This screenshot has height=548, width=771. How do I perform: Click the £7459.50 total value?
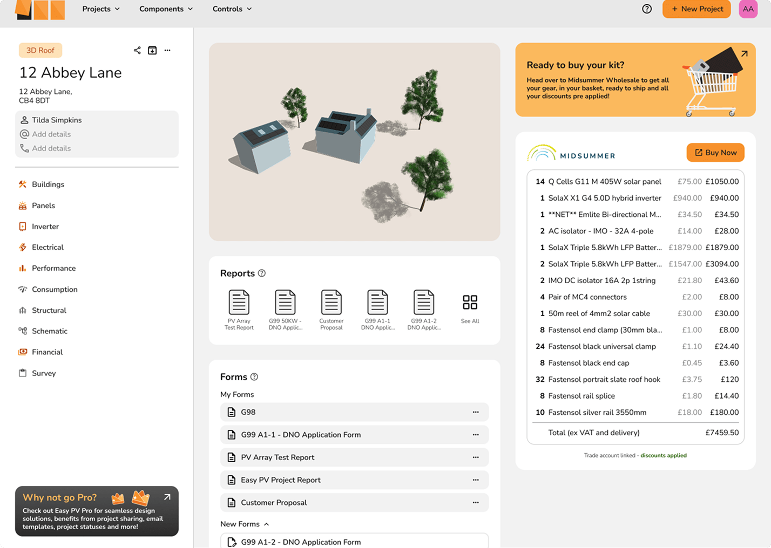tap(722, 433)
